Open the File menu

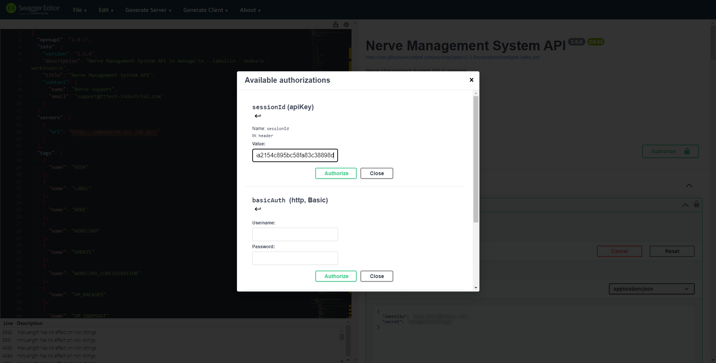click(x=79, y=10)
